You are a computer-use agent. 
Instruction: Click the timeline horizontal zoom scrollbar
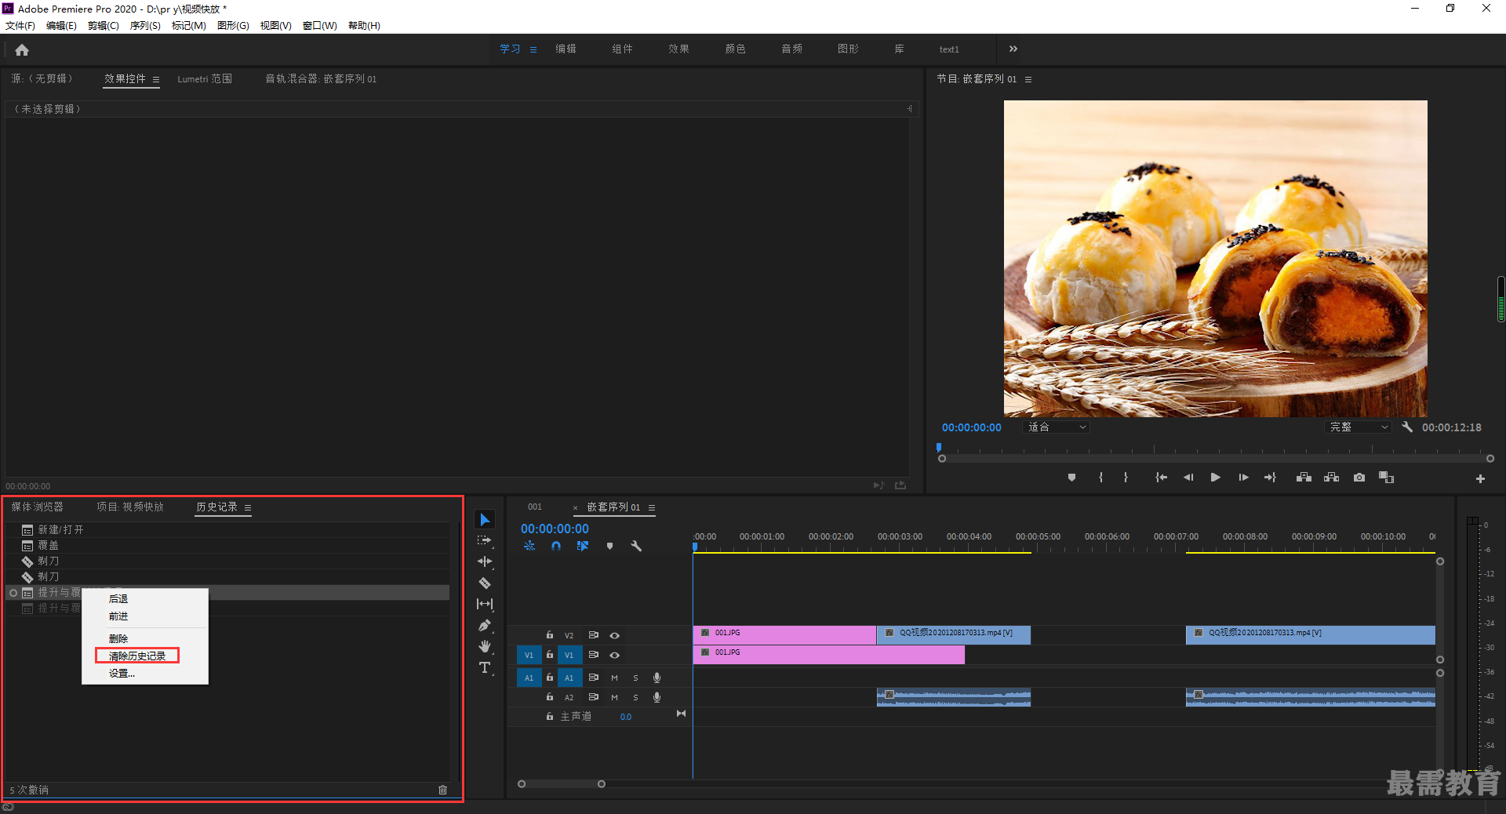tap(562, 783)
